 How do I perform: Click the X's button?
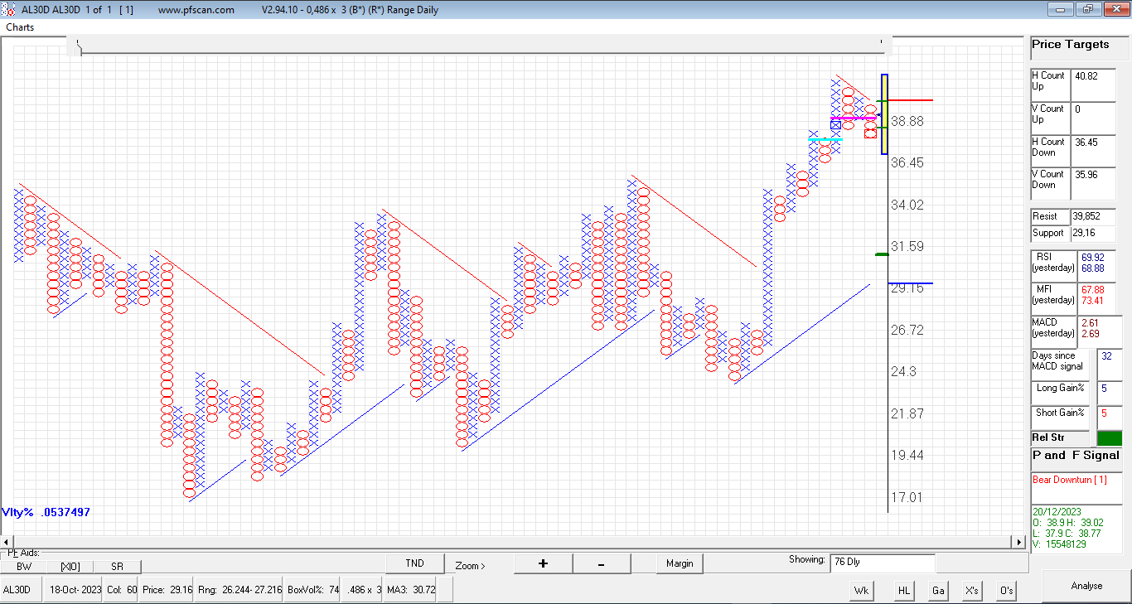tap(972, 591)
